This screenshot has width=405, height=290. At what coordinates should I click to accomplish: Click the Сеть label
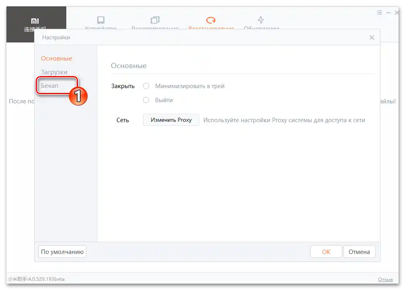[123, 120]
